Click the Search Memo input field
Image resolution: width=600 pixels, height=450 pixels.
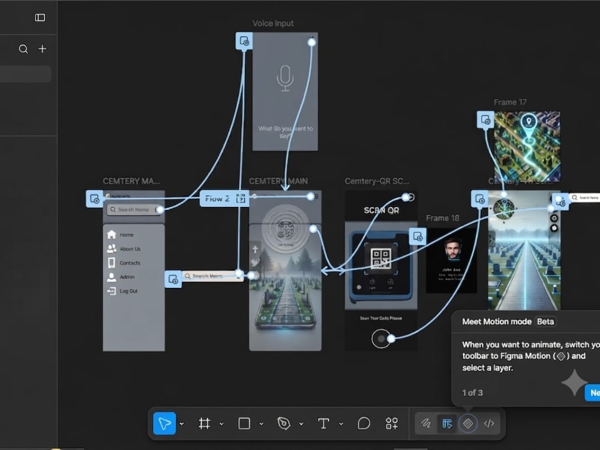(212, 276)
